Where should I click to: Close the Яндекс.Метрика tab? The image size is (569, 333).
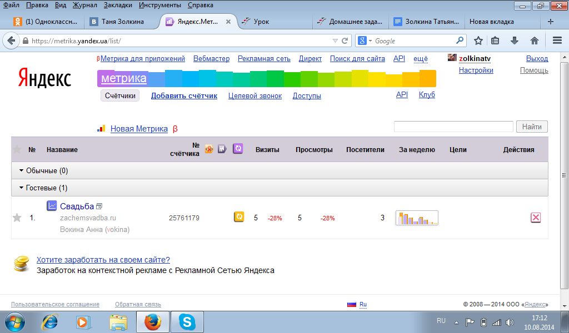coord(228,22)
